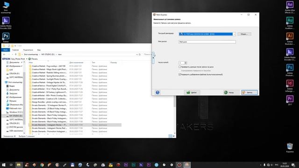Switch Explorer to large icons view
The image size is (299, 168).
174,136
